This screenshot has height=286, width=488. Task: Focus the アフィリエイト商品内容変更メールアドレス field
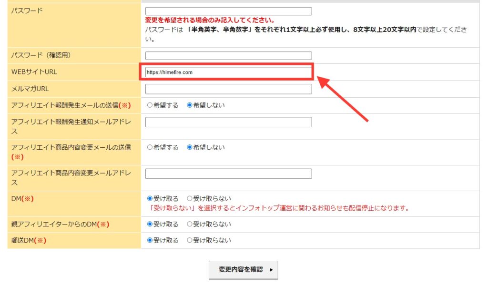[228, 174]
